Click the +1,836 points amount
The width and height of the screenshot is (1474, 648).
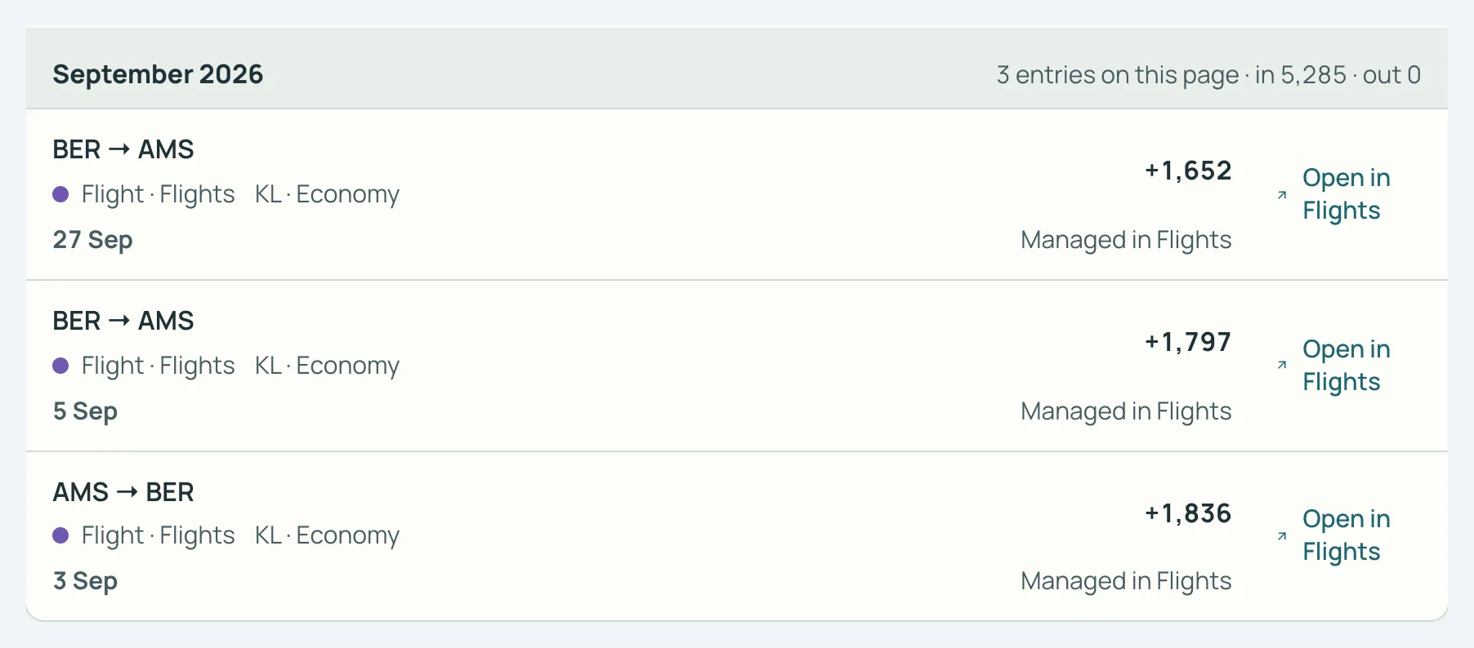pyautogui.click(x=1188, y=513)
